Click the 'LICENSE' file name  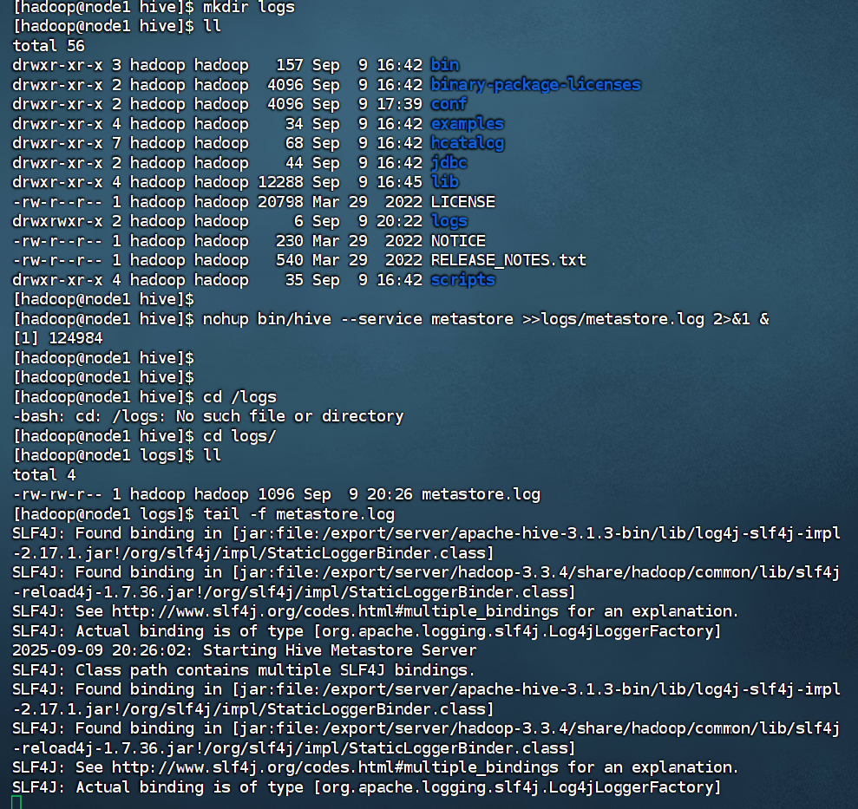click(463, 202)
